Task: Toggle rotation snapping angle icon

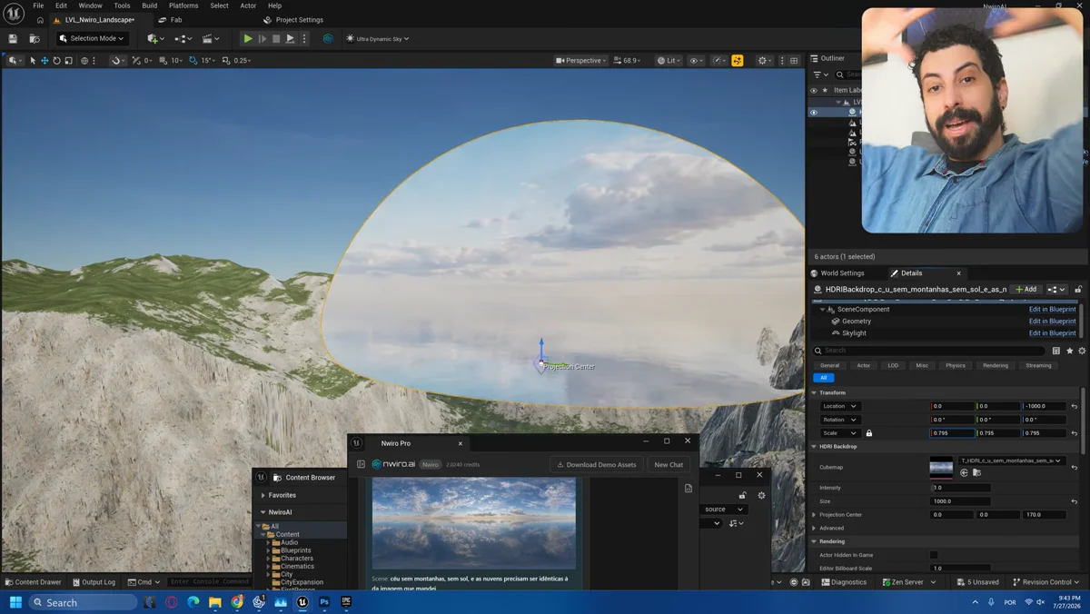Action: tap(193, 61)
